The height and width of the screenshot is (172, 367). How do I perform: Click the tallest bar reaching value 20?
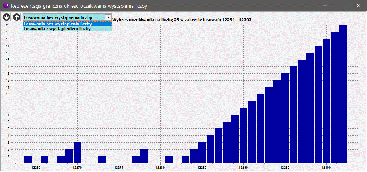coord(343,94)
